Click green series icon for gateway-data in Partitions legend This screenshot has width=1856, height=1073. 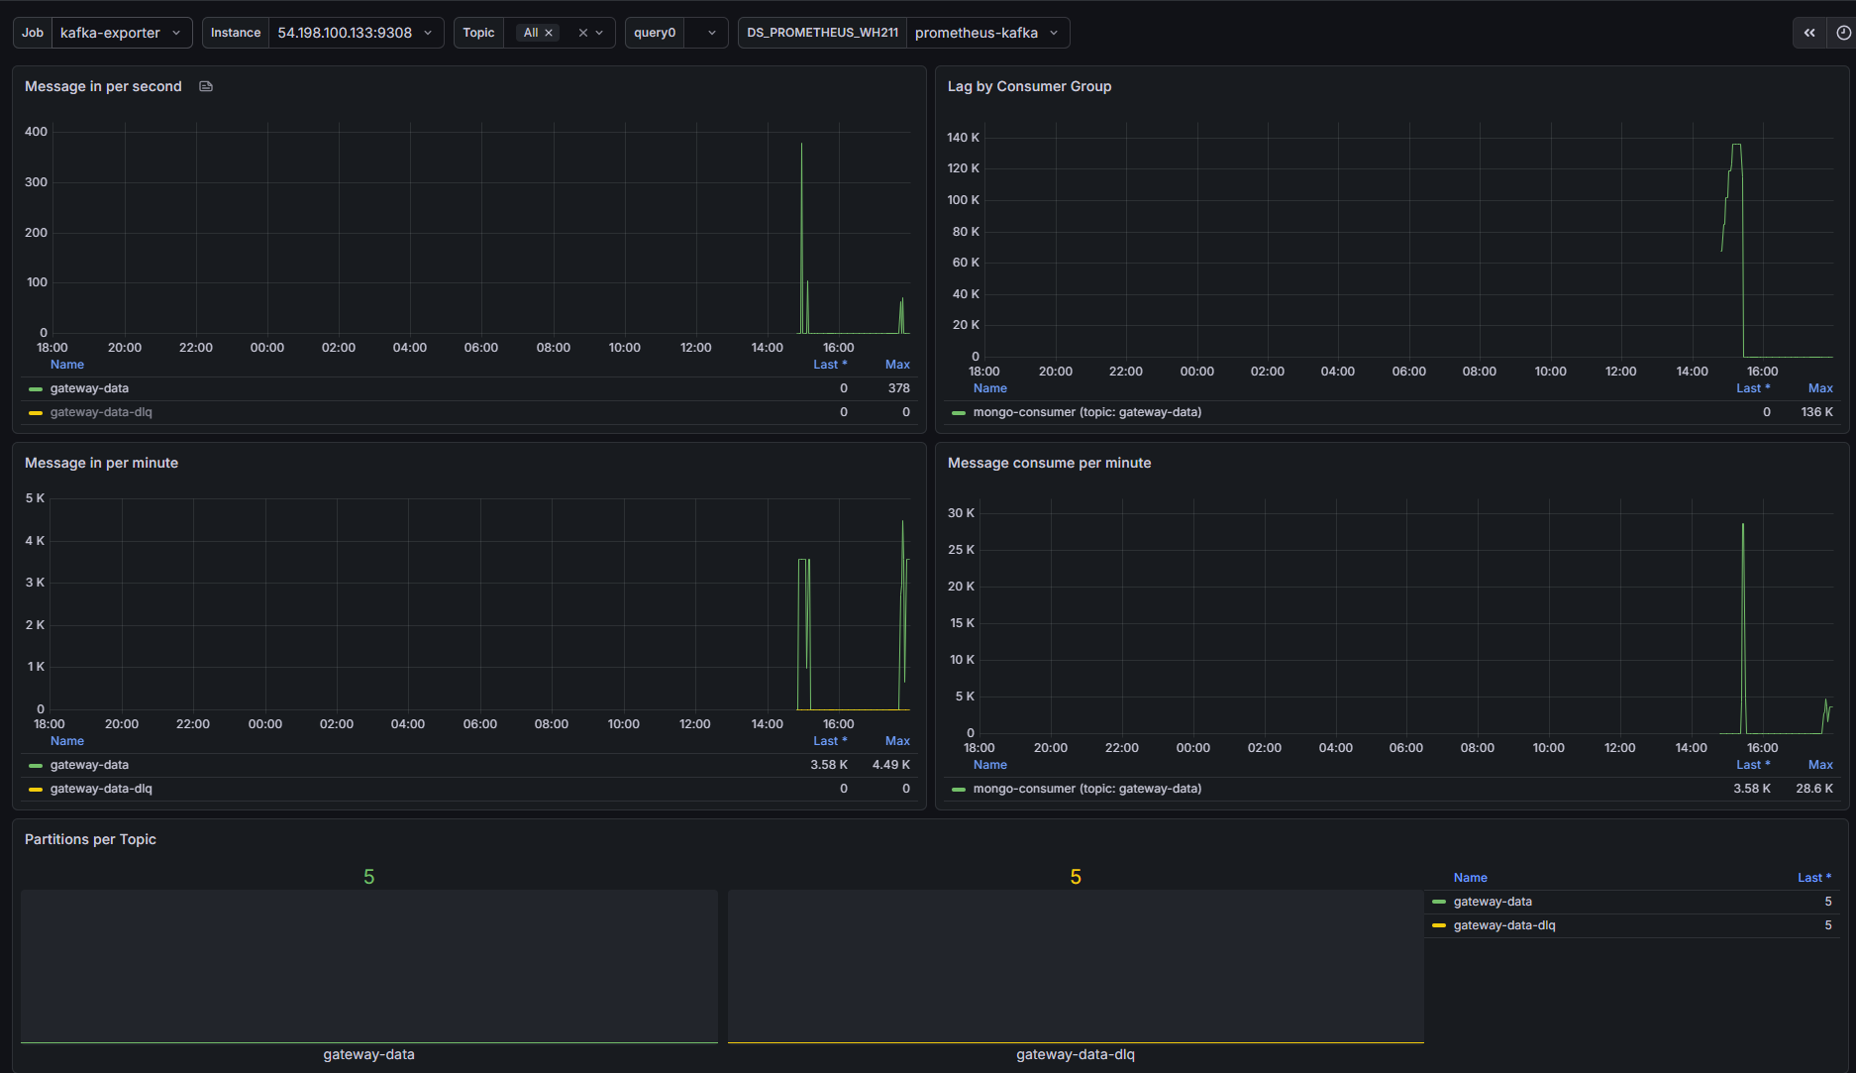[x=1439, y=902]
